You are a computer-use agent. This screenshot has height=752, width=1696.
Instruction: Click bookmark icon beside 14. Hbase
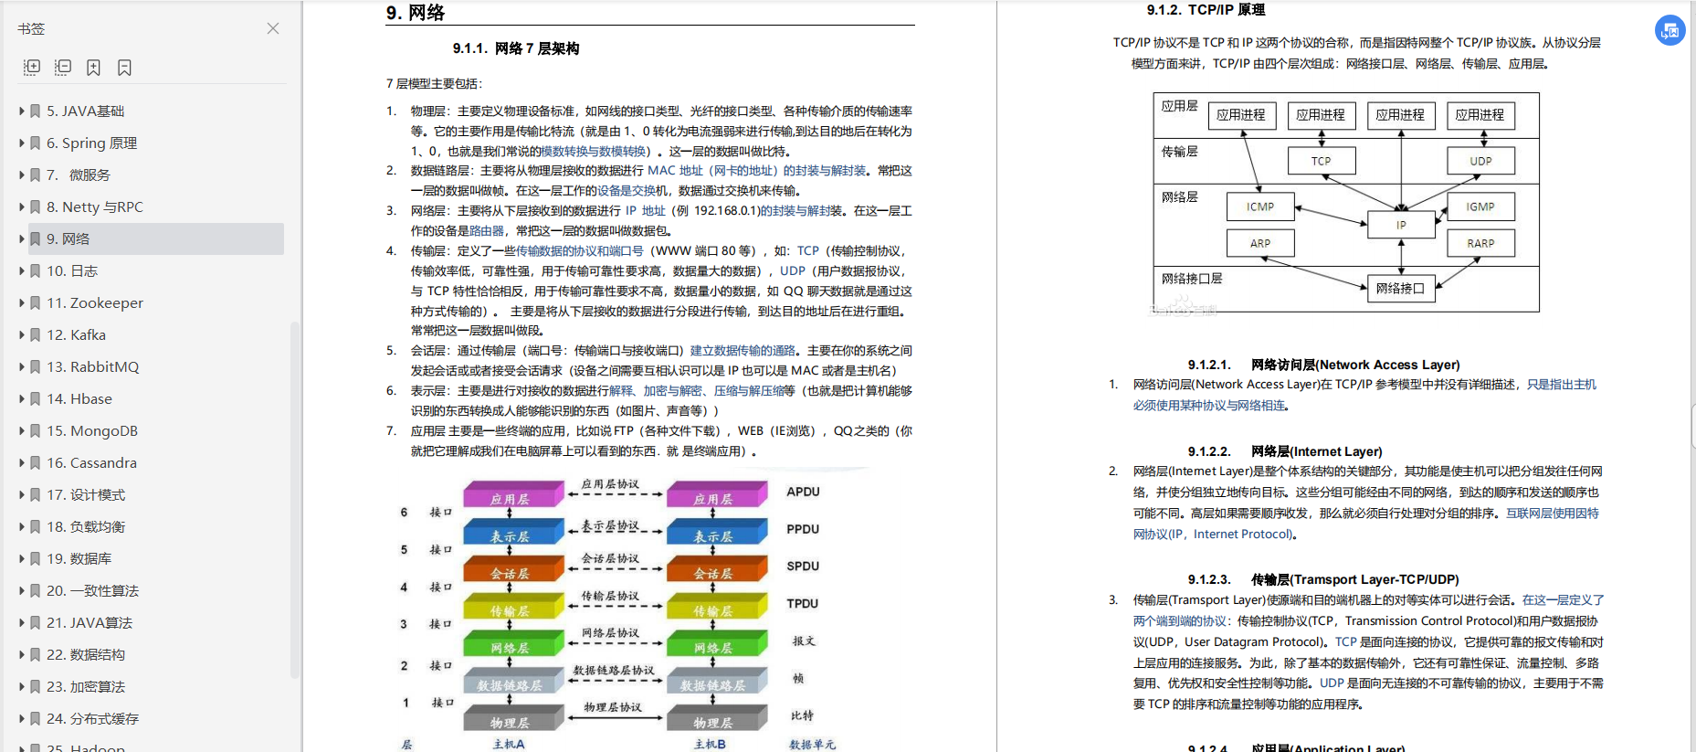click(36, 398)
